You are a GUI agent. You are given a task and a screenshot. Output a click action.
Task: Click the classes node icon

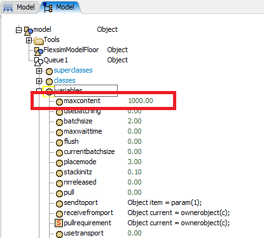tap(49, 81)
